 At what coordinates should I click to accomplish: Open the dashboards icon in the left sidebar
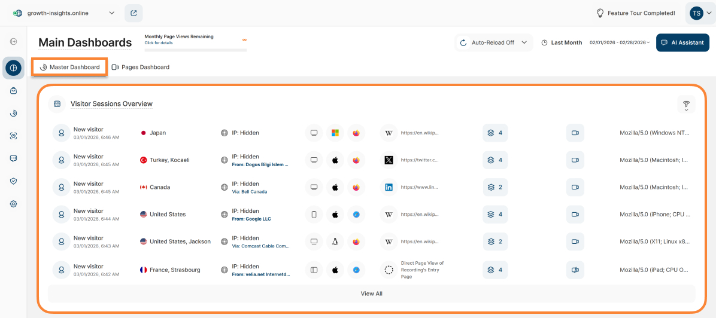13,68
